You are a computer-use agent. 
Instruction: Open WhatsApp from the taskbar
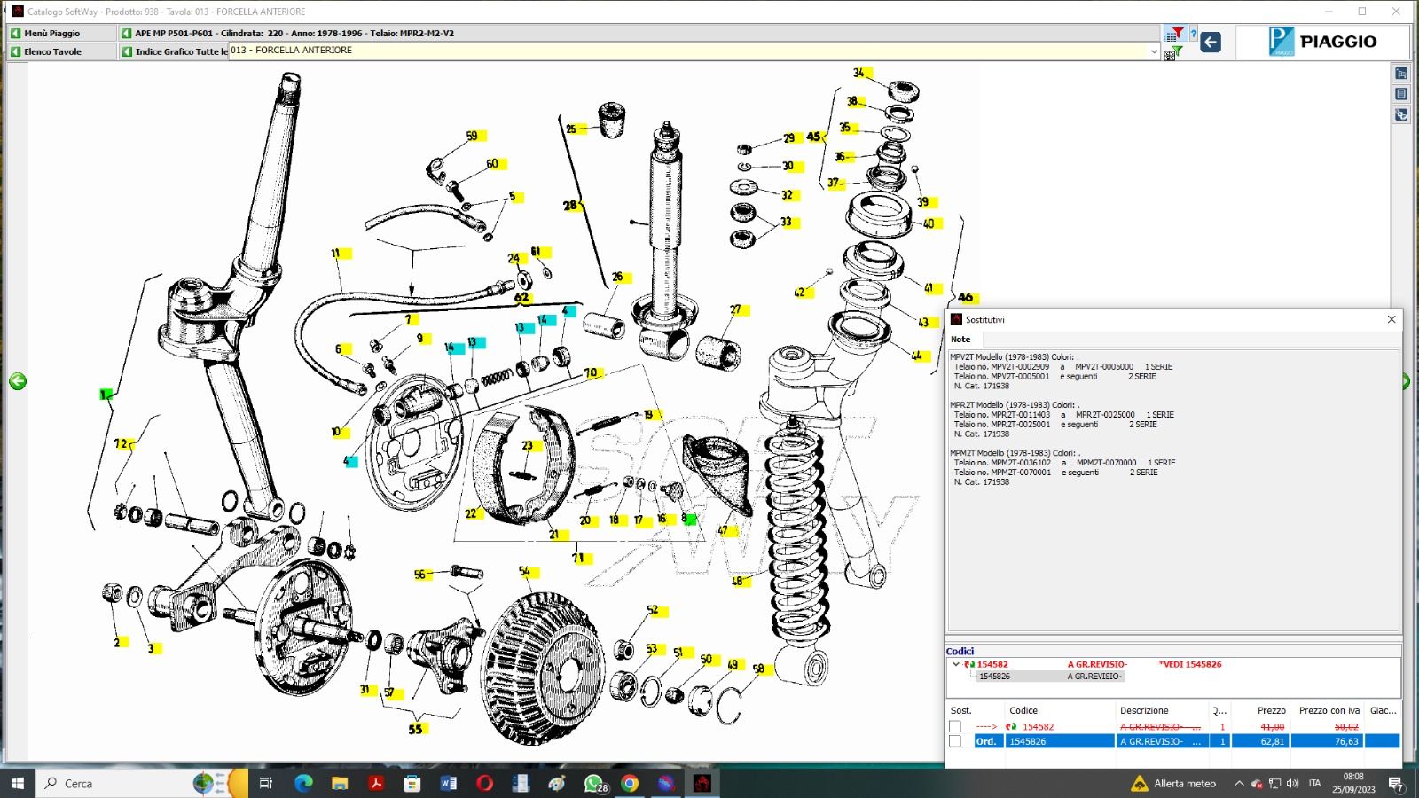[593, 783]
